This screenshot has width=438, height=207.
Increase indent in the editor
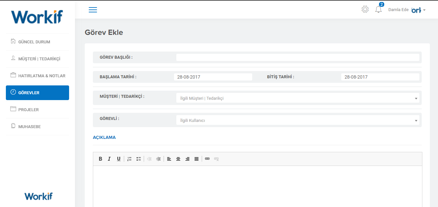coord(158,159)
